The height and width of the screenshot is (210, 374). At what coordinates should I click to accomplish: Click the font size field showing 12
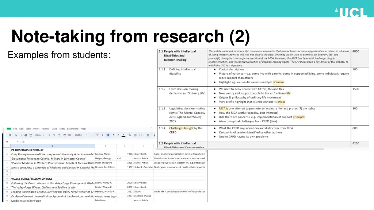point(97,135)
